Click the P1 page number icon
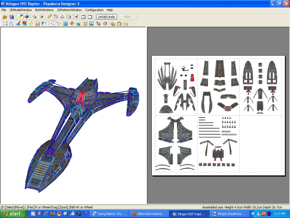290x218 pixels. pyautogui.click(x=38, y=24)
